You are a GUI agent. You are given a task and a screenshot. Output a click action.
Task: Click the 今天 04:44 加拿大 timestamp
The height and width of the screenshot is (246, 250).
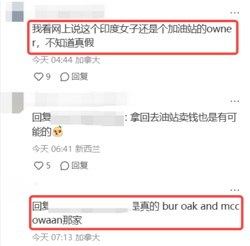pyautogui.click(x=66, y=60)
